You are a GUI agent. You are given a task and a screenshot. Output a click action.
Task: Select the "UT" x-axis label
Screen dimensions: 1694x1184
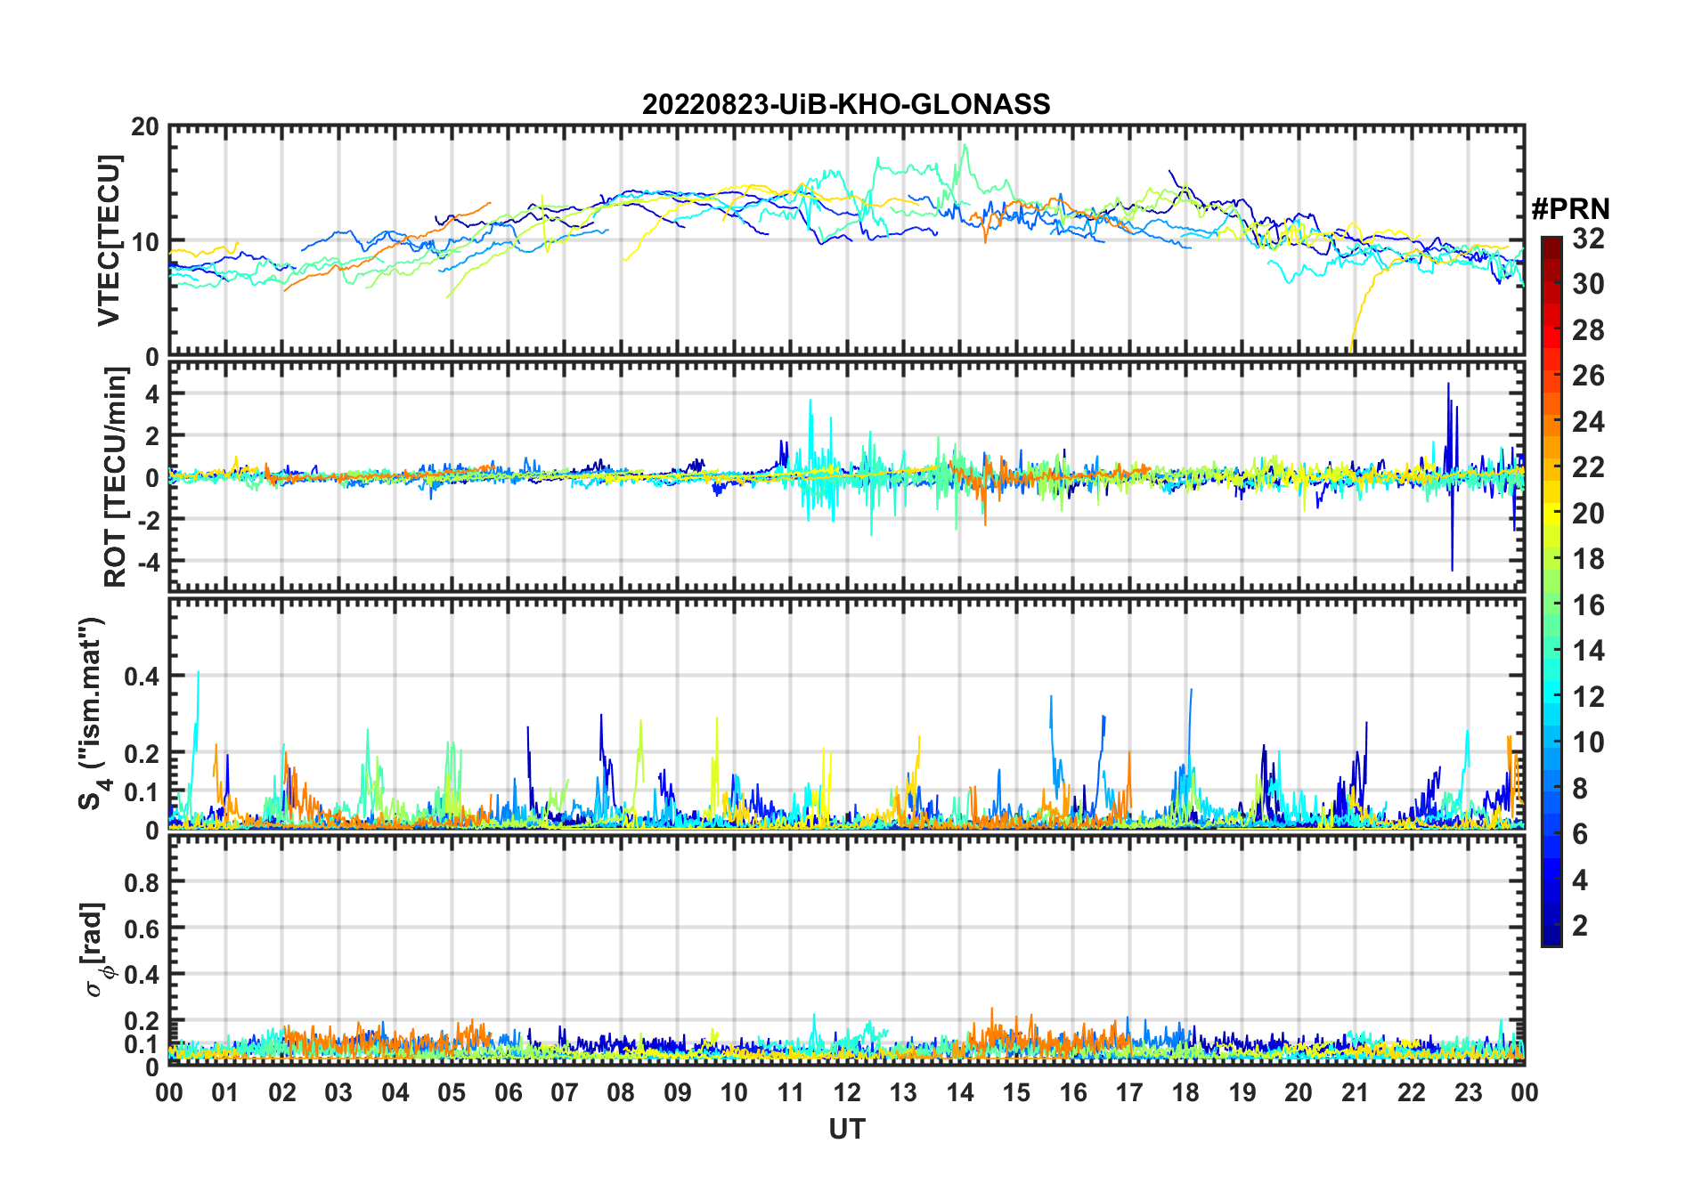point(846,1129)
